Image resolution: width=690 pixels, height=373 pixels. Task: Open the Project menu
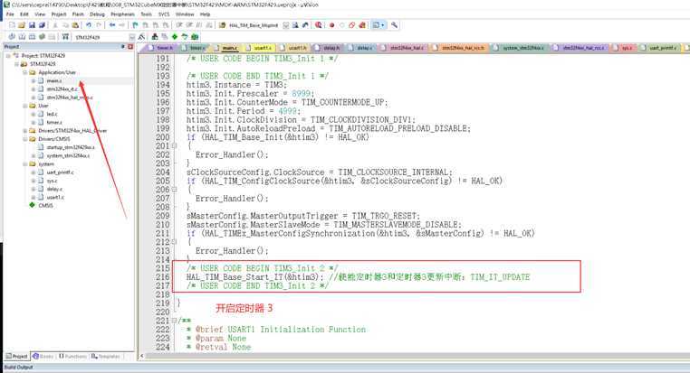click(59, 14)
